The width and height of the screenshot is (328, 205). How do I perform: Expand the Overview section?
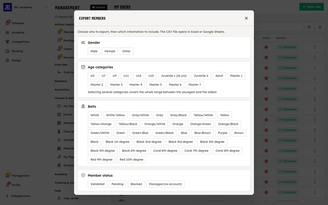61,65
